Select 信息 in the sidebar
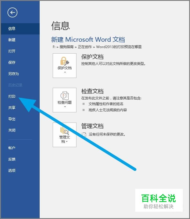Screen dimensions: 190x219 pos(20,29)
